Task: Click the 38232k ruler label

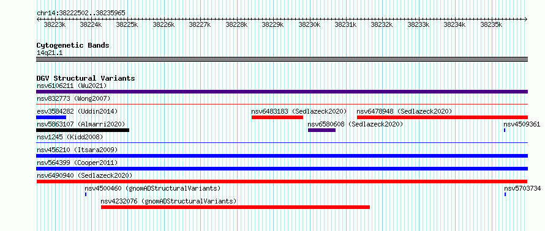Action: (382, 24)
